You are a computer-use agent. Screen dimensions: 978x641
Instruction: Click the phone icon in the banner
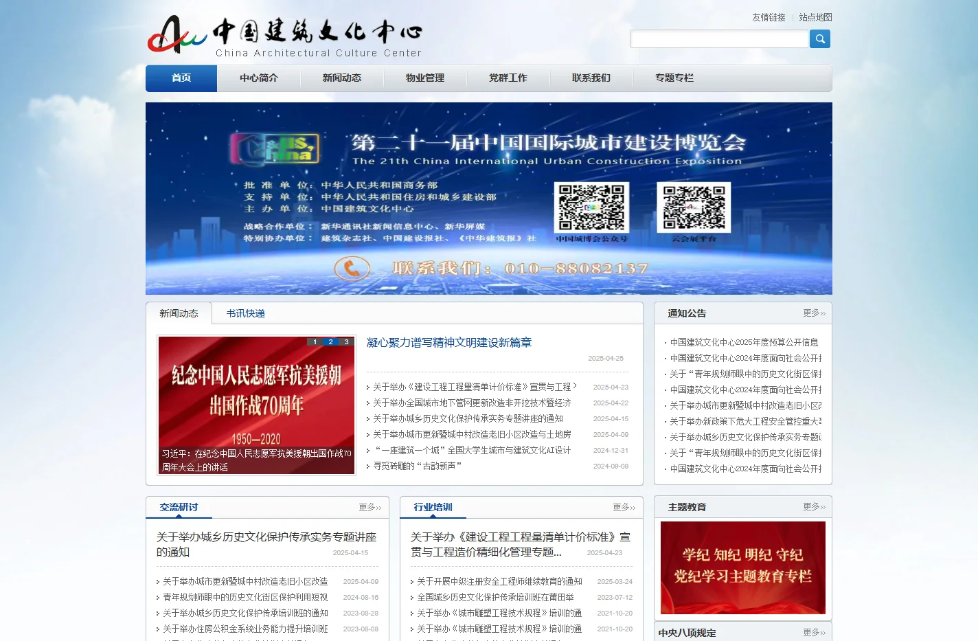pyautogui.click(x=352, y=268)
